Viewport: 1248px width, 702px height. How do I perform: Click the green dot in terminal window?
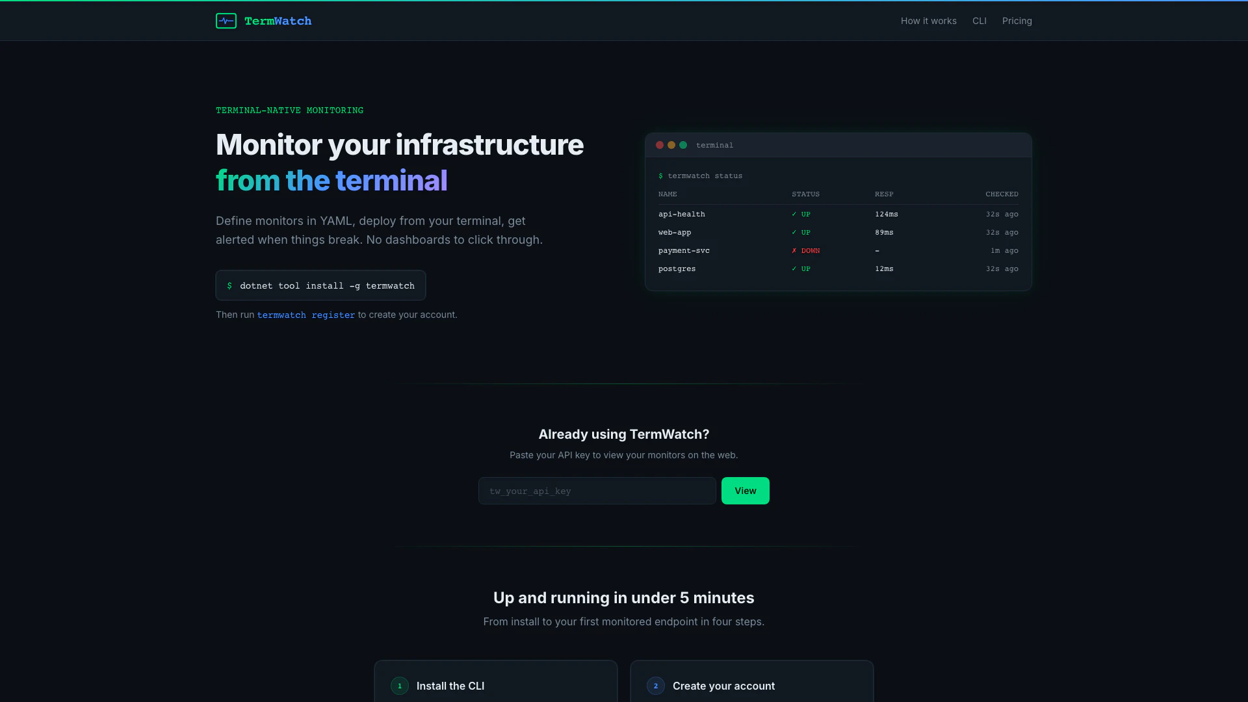683,145
